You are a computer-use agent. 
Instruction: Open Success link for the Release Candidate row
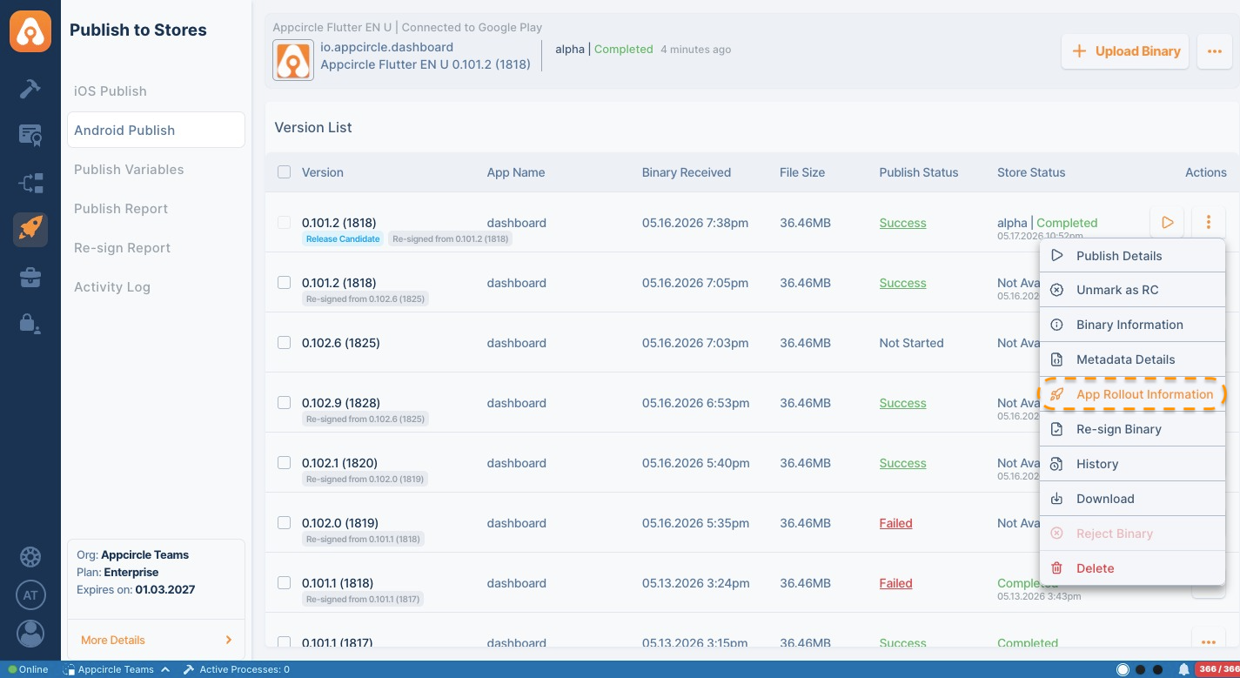pyautogui.click(x=902, y=223)
